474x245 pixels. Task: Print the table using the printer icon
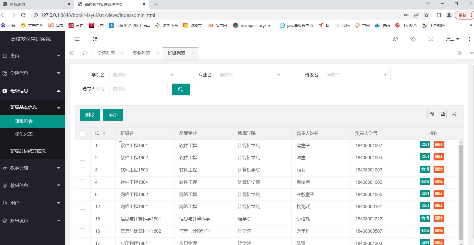[454, 114]
